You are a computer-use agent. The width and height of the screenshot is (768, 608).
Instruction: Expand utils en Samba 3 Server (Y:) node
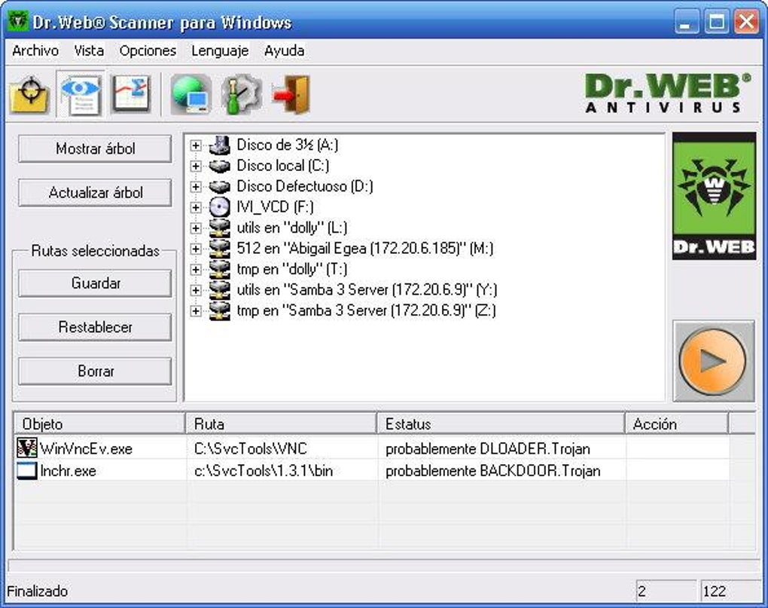point(196,290)
